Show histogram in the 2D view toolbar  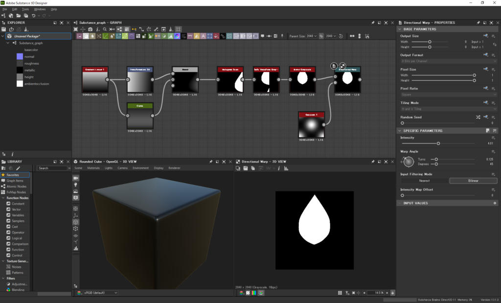click(x=286, y=168)
